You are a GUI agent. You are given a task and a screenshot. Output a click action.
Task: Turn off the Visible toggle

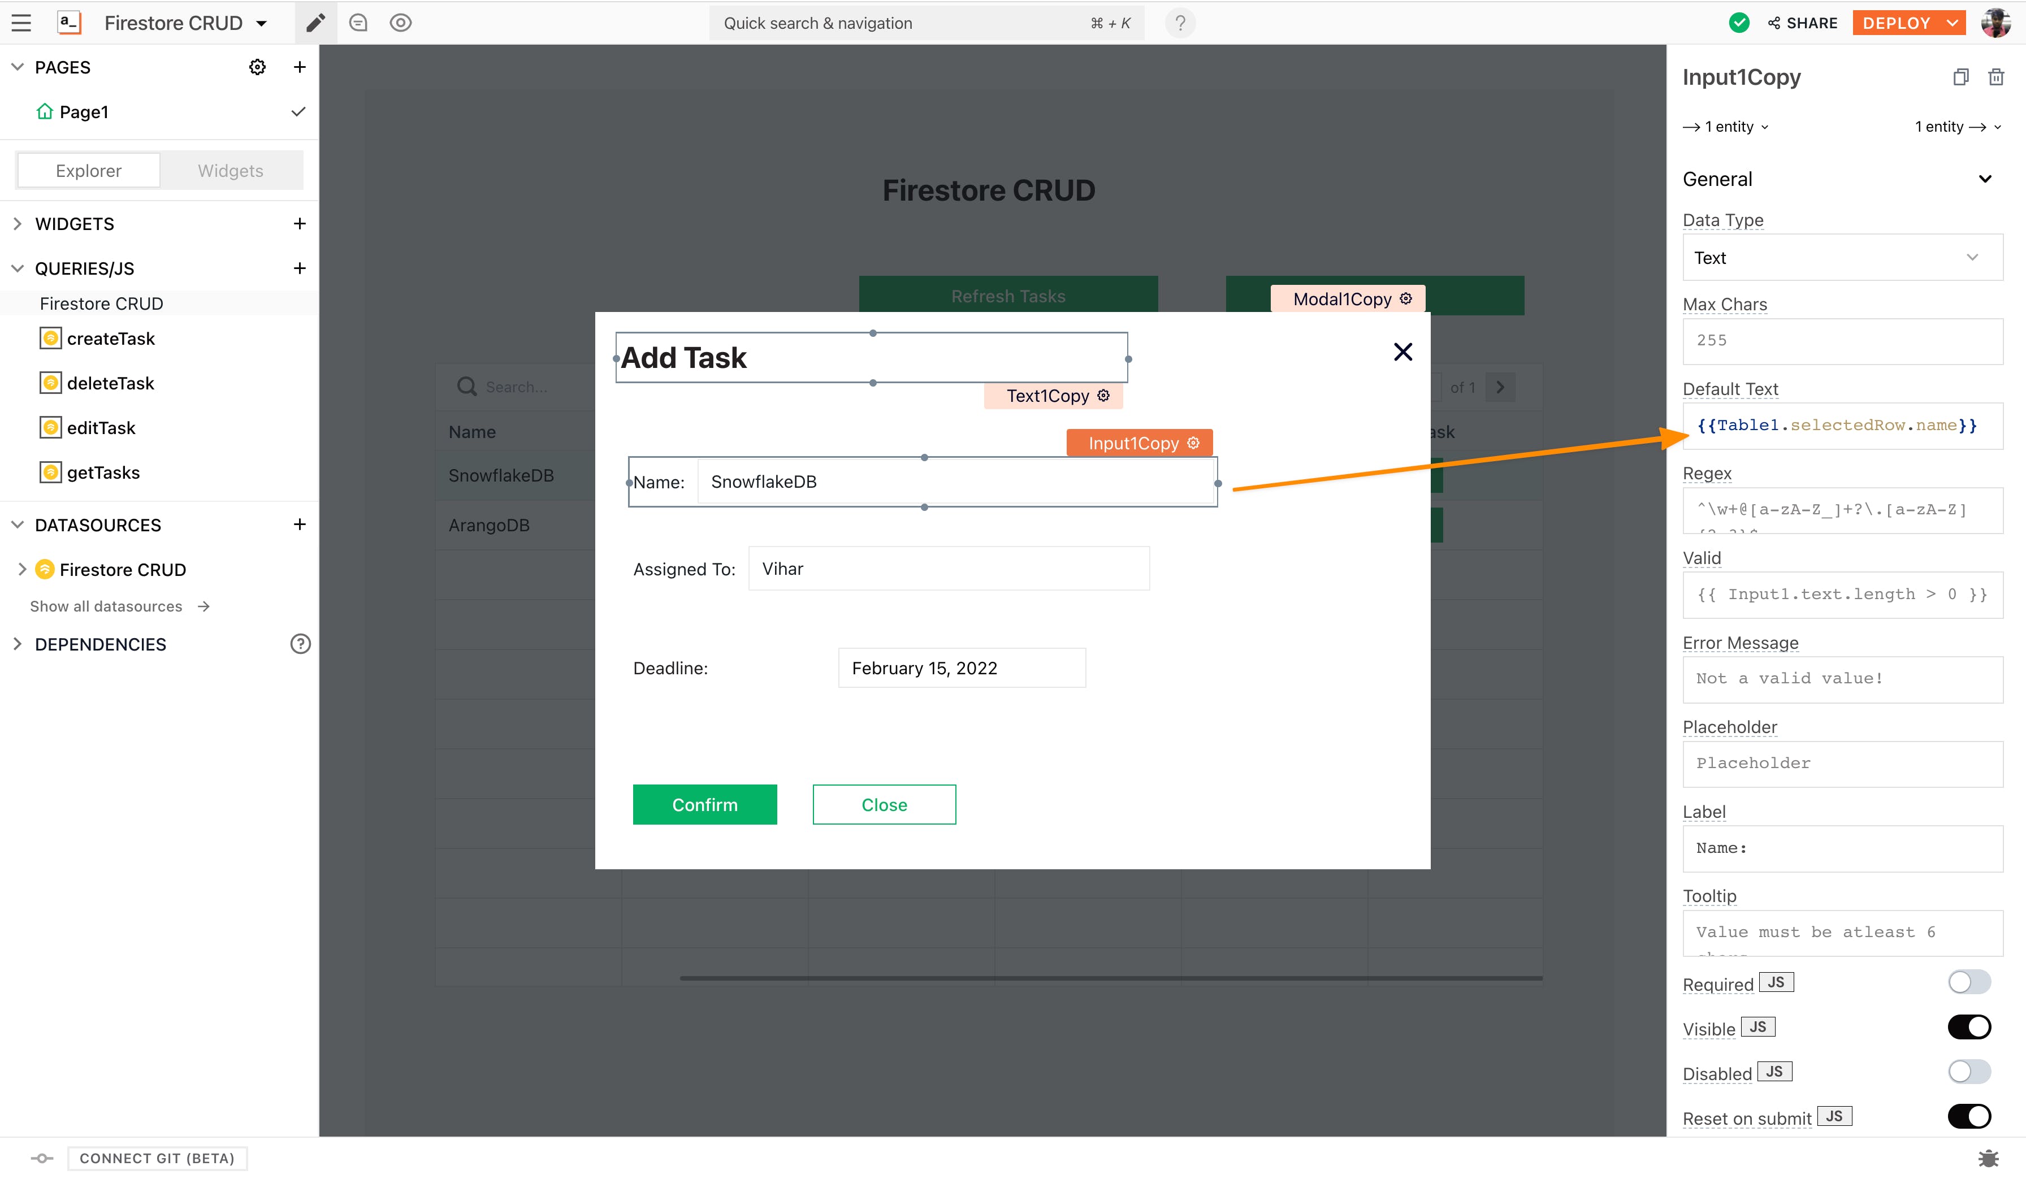pos(1968,1027)
